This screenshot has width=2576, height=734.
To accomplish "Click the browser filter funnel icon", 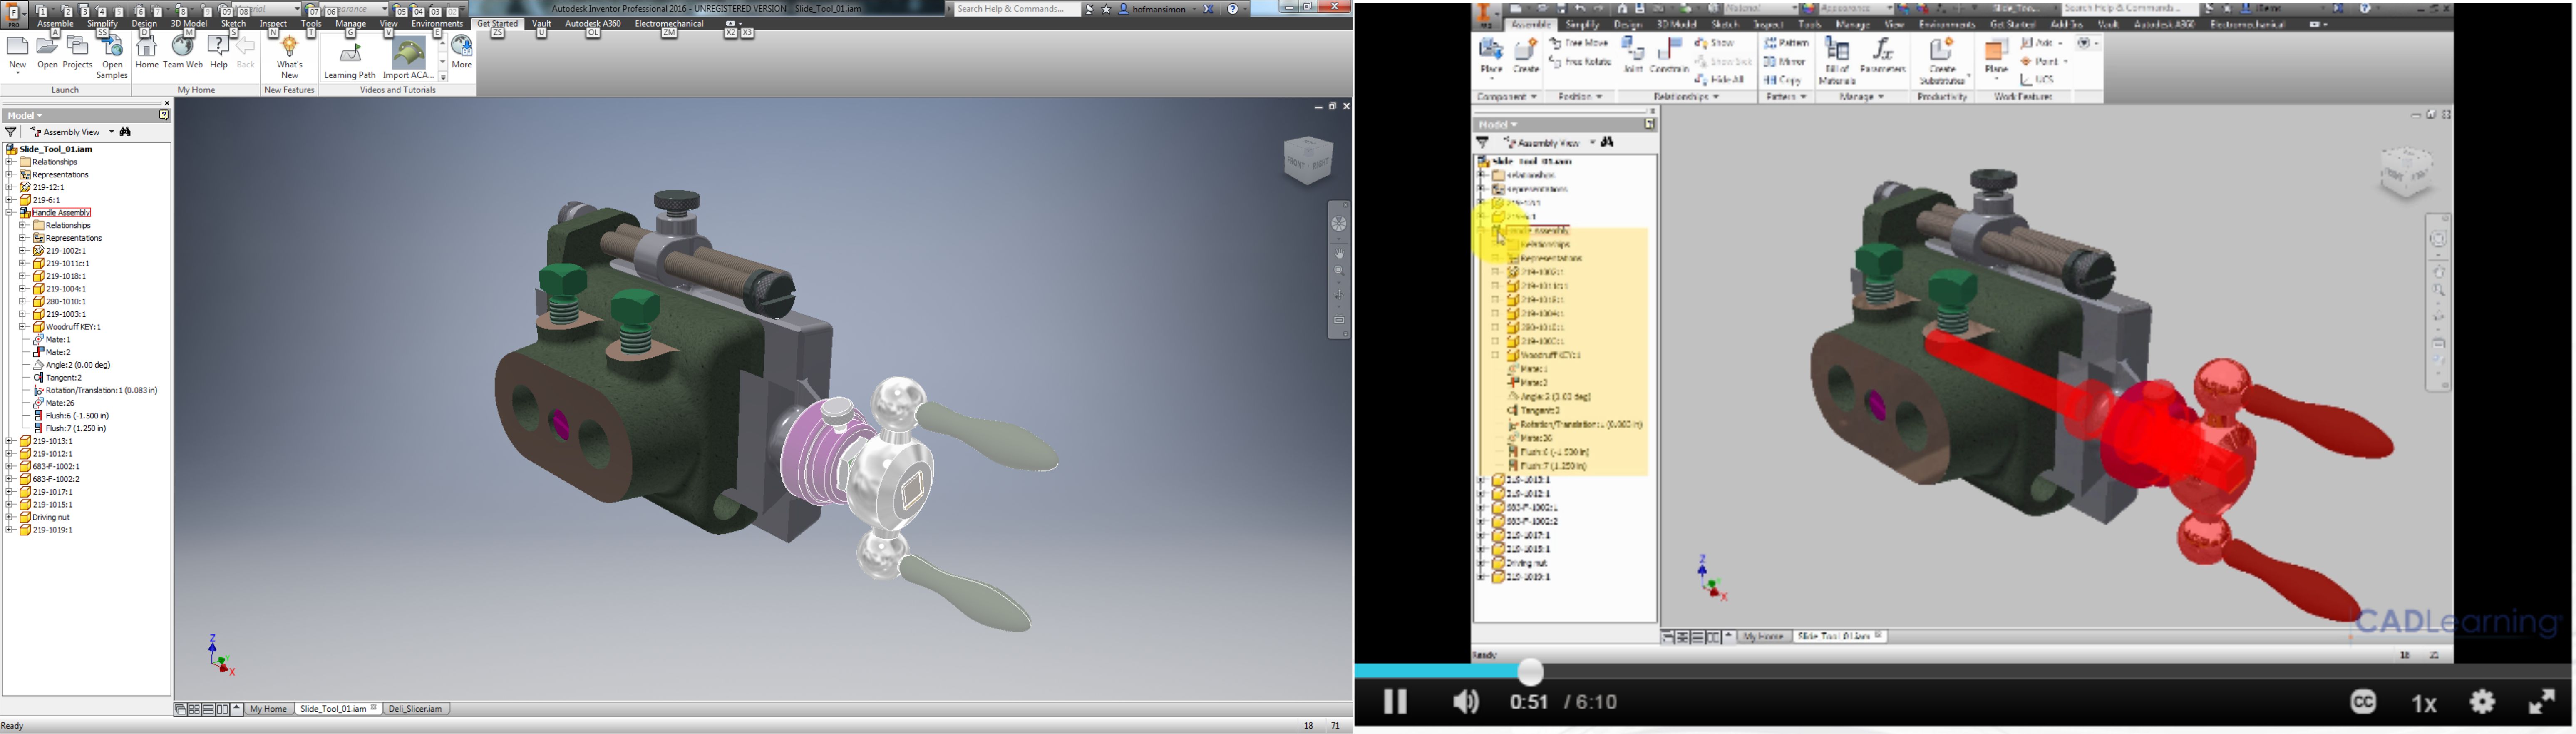I will coord(11,132).
